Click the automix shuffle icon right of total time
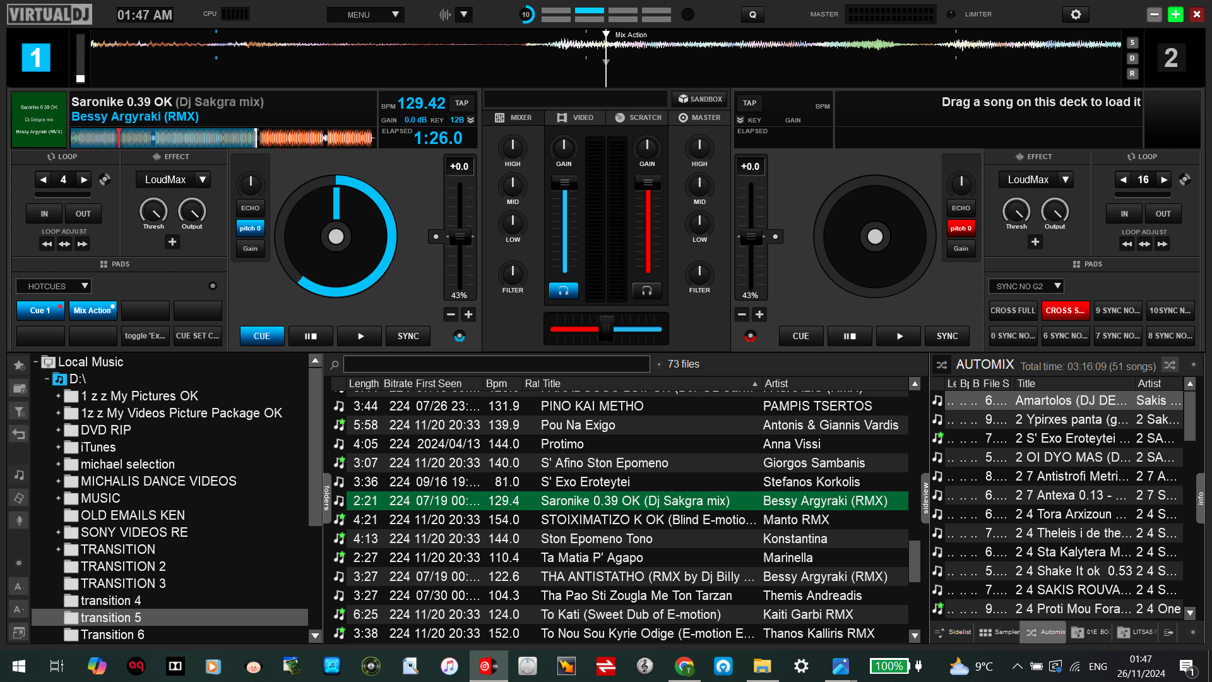 [x=1170, y=365]
